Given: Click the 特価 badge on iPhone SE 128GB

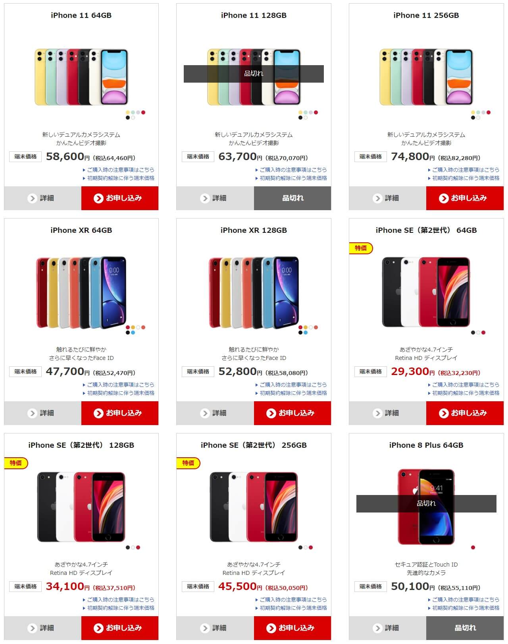Looking at the screenshot, I should [16, 463].
